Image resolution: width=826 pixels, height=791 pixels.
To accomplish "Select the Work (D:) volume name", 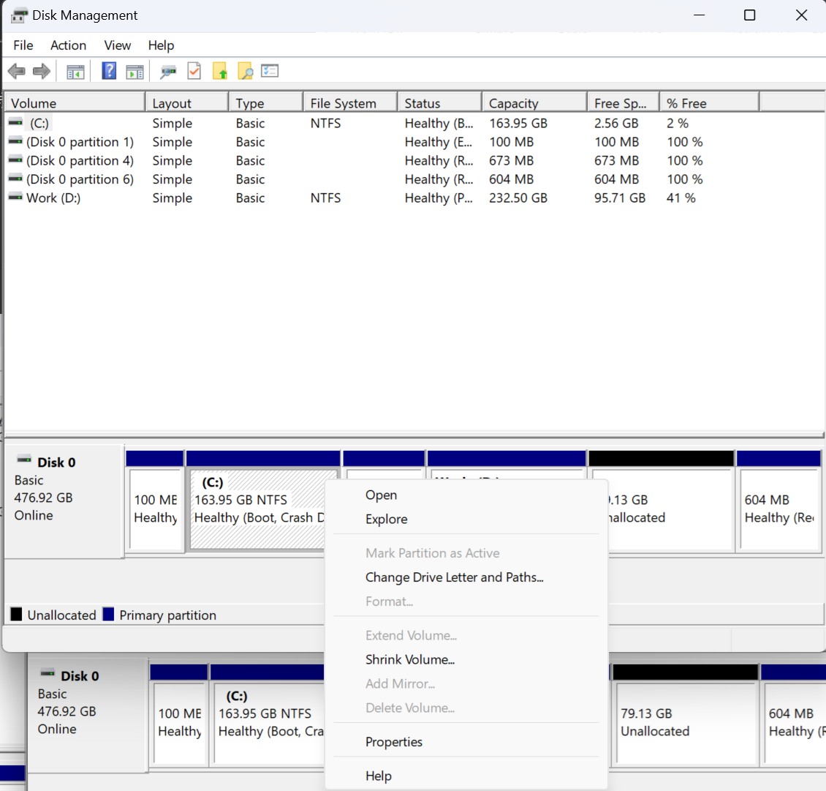I will pyautogui.click(x=53, y=198).
